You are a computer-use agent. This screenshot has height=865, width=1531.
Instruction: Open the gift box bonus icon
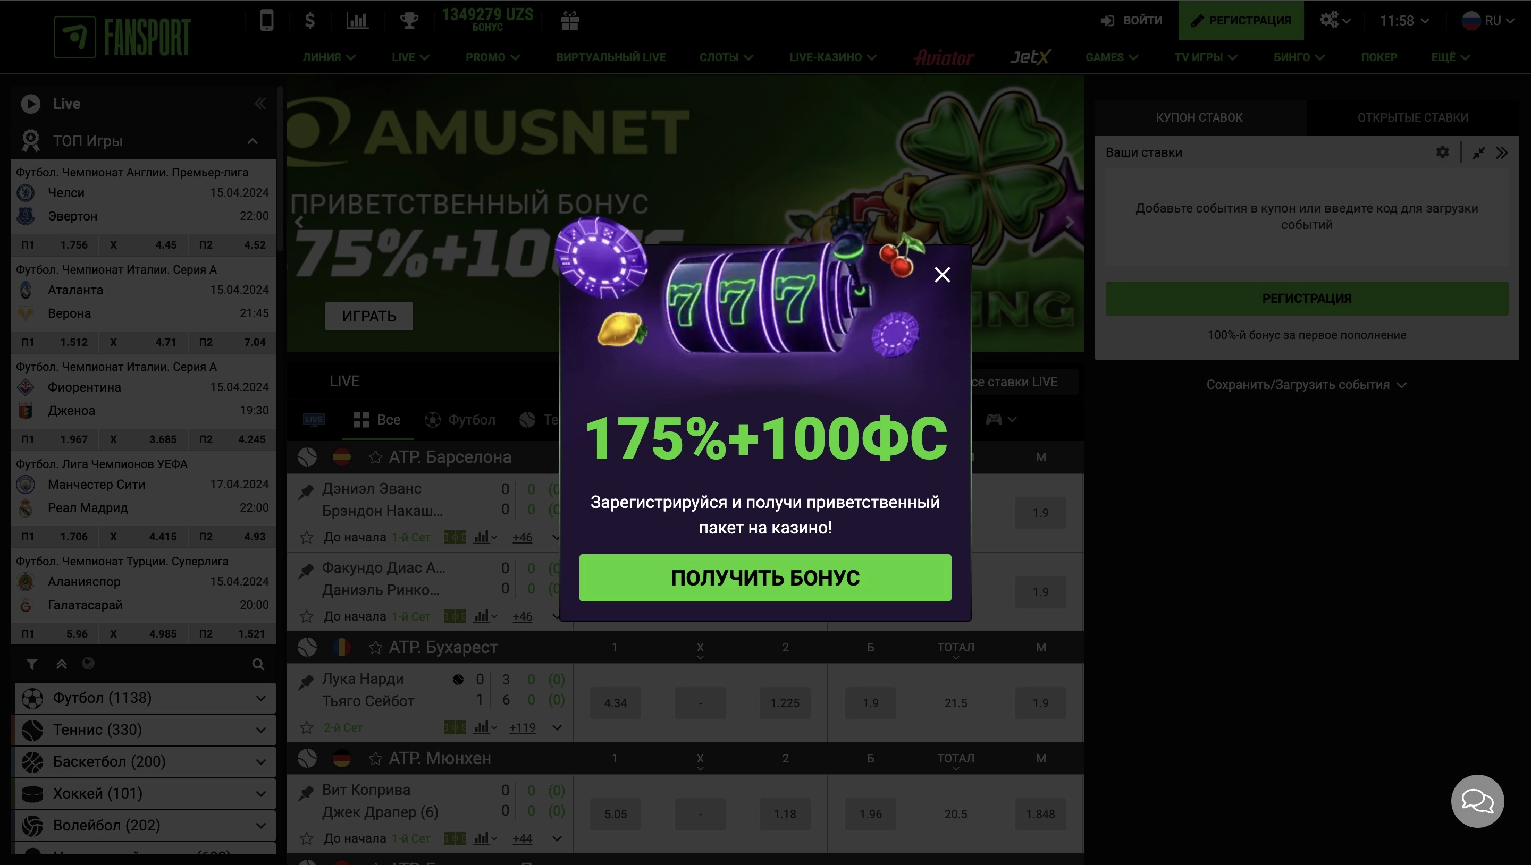point(569,20)
